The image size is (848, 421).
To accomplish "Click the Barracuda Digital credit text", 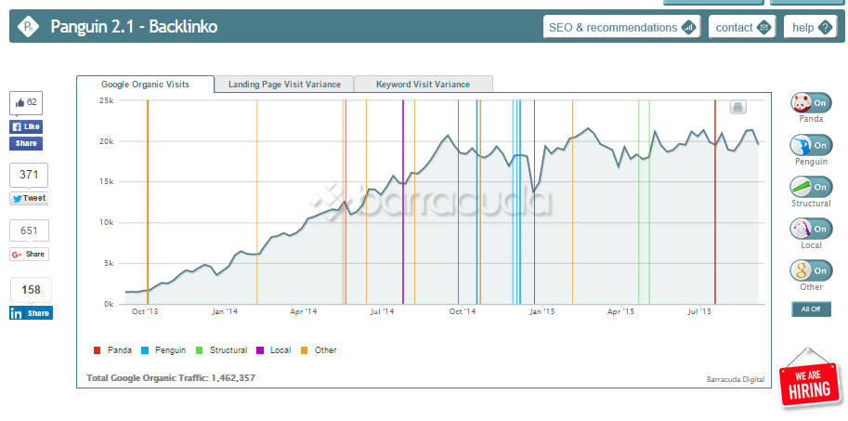I will (x=736, y=379).
